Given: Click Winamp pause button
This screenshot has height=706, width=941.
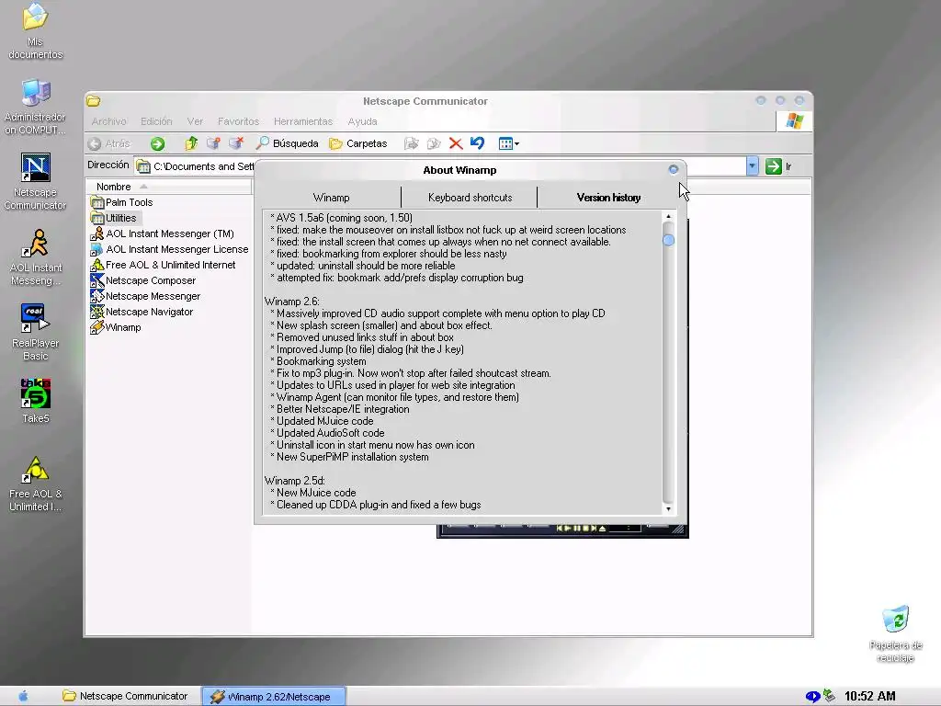Looking at the screenshot, I should [x=577, y=529].
